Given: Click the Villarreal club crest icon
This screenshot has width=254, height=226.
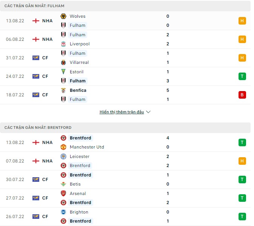Looking at the screenshot, I should coord(63,62).
